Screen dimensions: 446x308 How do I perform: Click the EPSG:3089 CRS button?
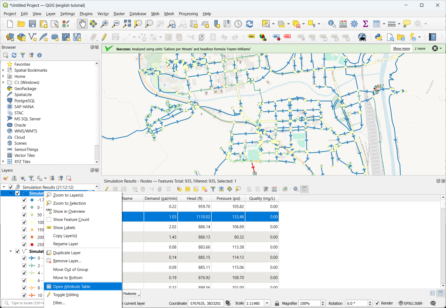(x=410, y=303)
